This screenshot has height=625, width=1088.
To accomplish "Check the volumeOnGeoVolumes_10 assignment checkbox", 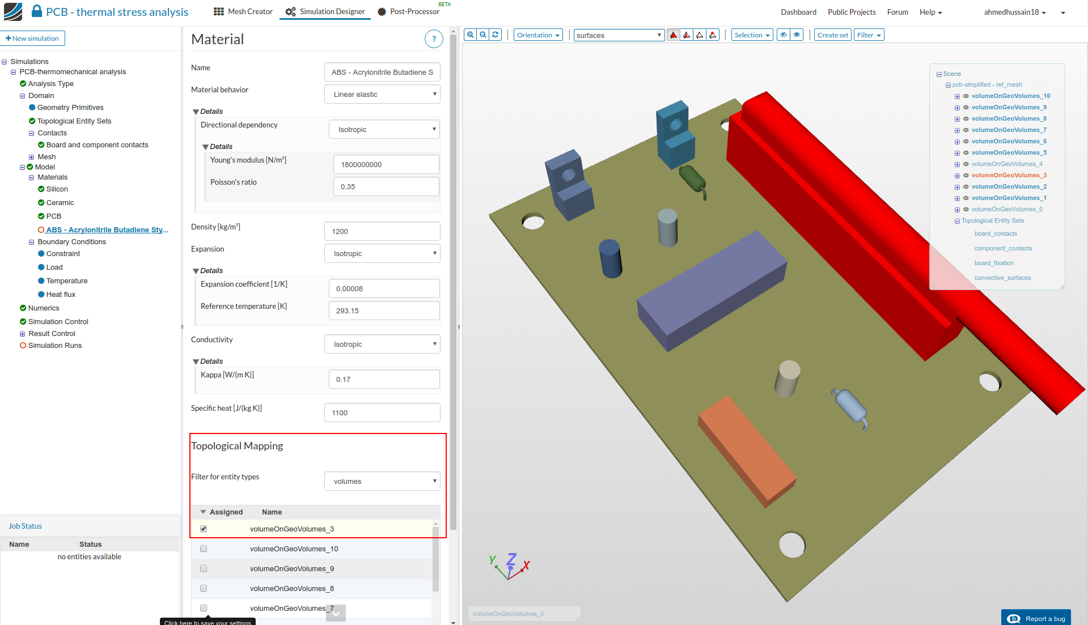I will click(x=204, y=549).
